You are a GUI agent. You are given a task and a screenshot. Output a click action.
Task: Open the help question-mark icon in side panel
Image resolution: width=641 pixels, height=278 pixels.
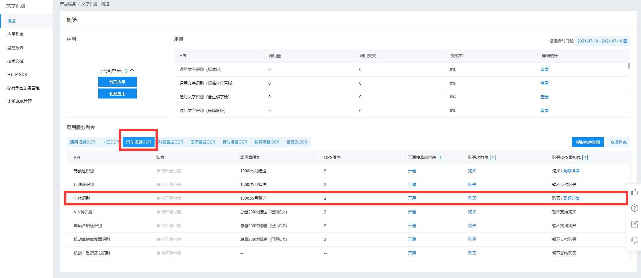click(634, 208)
